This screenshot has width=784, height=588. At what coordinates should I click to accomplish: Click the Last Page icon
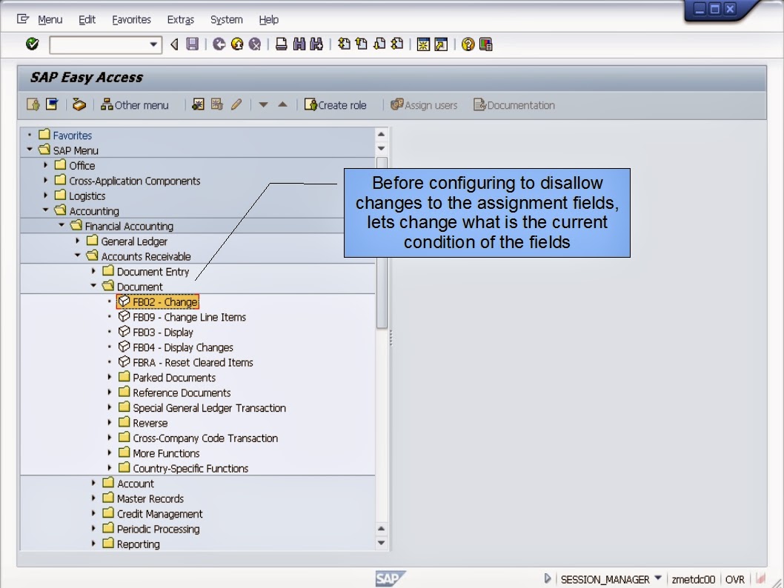point(397,44)
